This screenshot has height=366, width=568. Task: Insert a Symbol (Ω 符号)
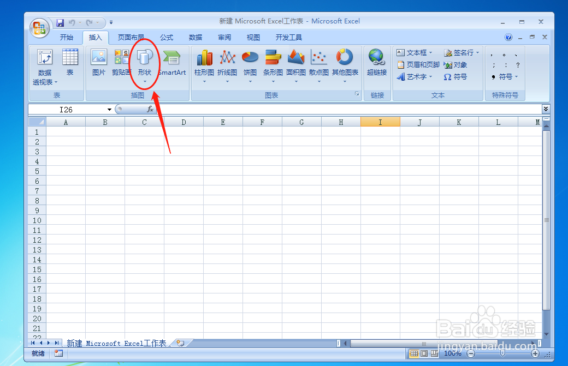click(455, 77)
